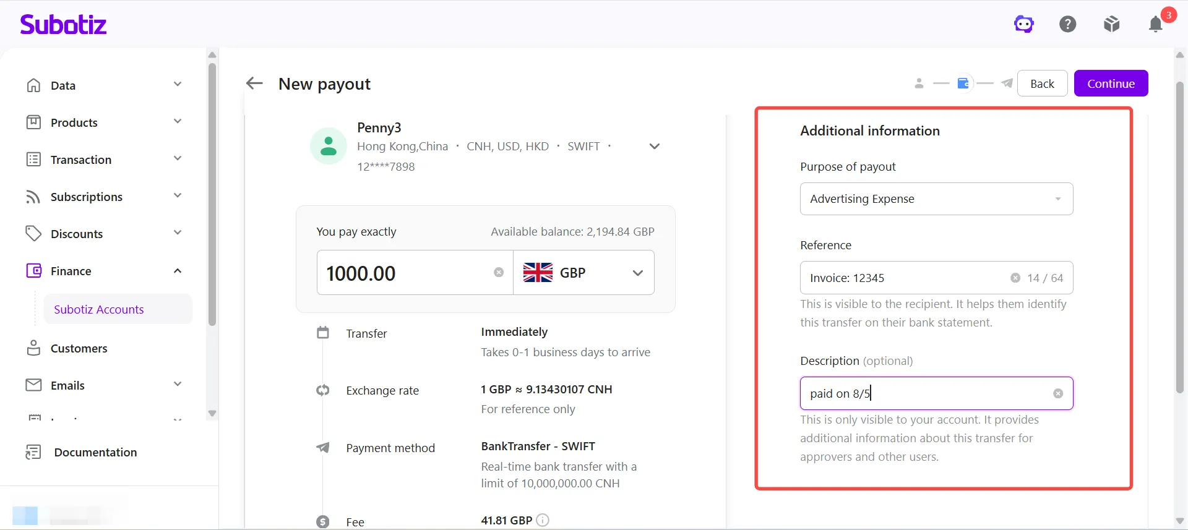Expand the Emails menu chevron

pos(178,384)
